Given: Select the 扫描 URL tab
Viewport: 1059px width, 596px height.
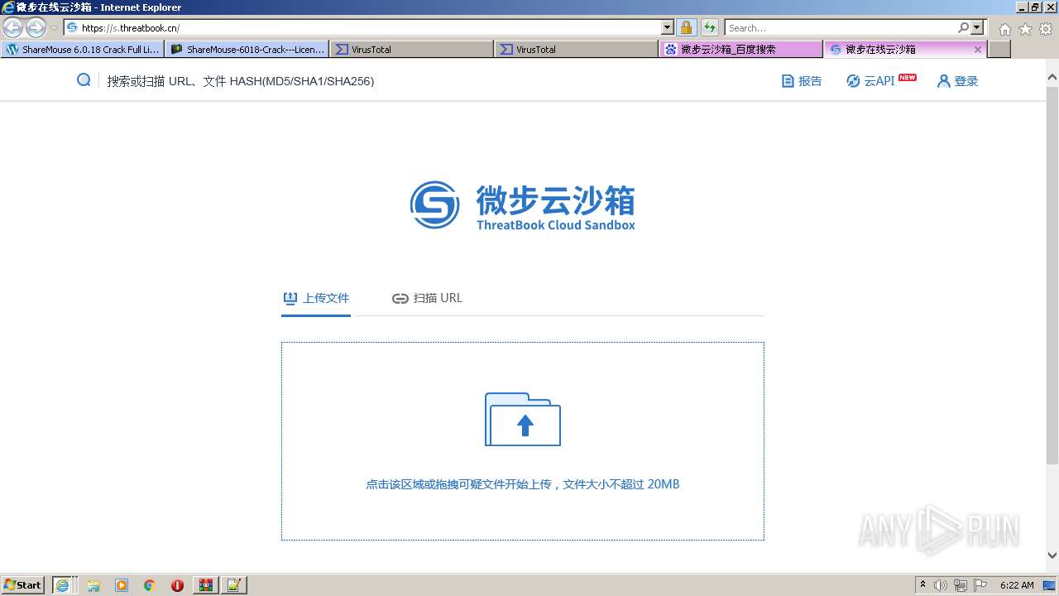Looking at the screenshot, I should [x=427, y=298].
